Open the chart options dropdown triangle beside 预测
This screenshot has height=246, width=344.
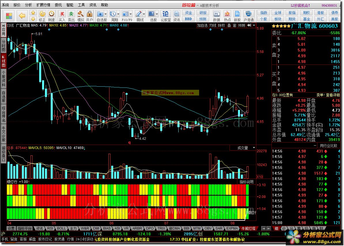tap(254, 25)
